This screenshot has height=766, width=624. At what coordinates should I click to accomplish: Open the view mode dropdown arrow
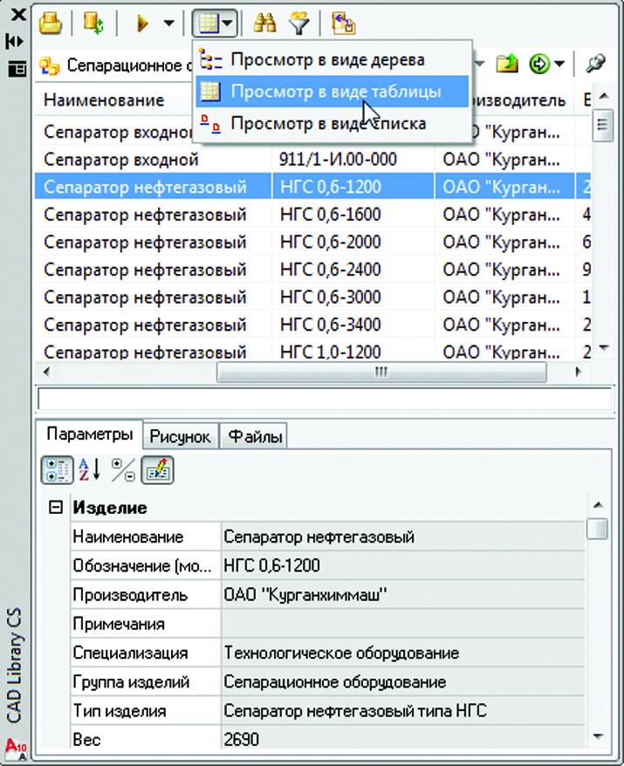click(x=227, y=24)
